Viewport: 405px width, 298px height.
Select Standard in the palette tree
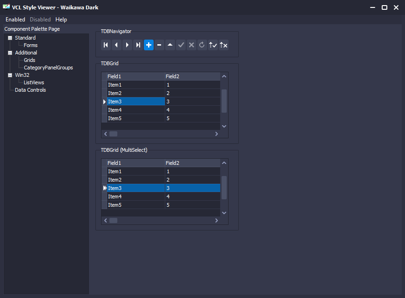click(25, 38)
